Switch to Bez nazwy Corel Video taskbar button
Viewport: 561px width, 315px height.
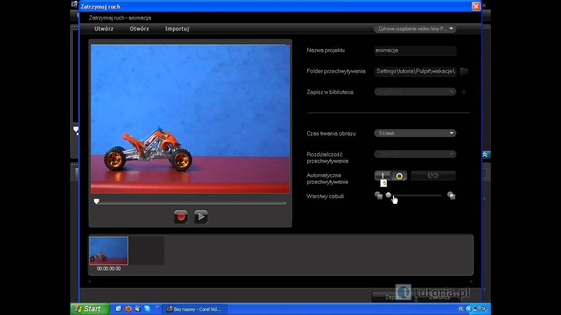[195, 309]
